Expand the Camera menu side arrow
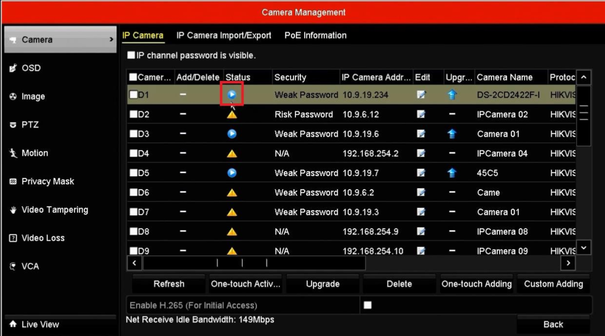The image size is (605, 336). (x=112, y=40)
